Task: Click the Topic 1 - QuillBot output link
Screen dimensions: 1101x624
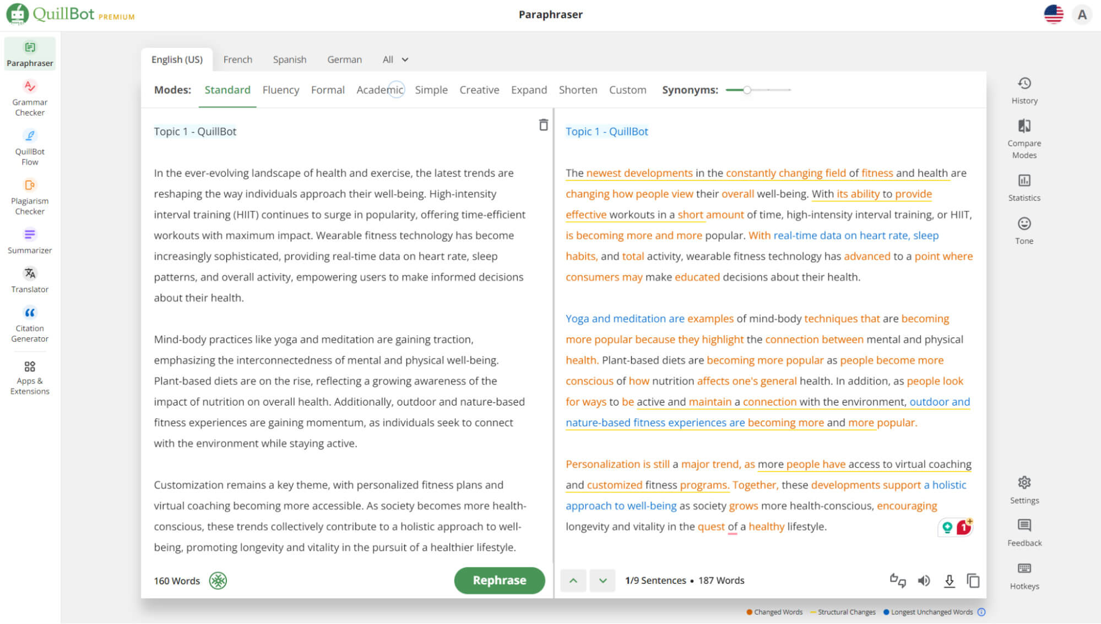Action: (x=606, y=132)
